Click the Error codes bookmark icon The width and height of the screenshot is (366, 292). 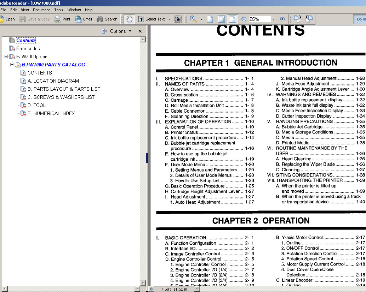tap(12, 48)
